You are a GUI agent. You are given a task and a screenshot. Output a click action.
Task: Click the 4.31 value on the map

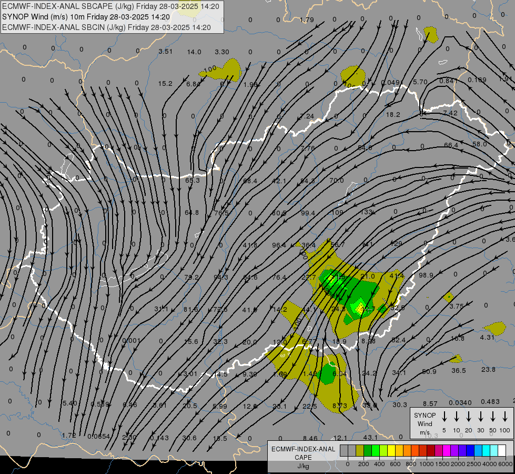click(x=487, y=337)
